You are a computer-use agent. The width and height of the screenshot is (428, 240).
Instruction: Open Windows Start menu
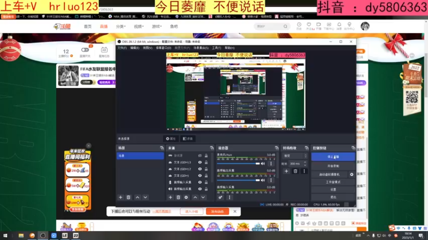click(5, 236)
